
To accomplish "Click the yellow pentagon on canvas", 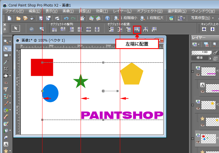I will pos(132,74).
